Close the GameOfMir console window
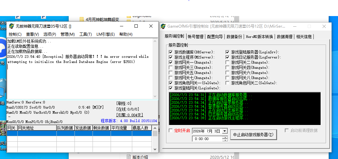 (x=324, y=26)
